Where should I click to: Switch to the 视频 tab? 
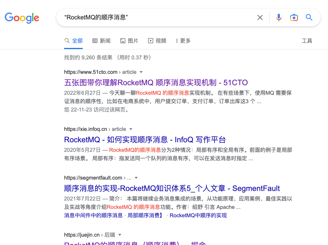coord(157,41)
